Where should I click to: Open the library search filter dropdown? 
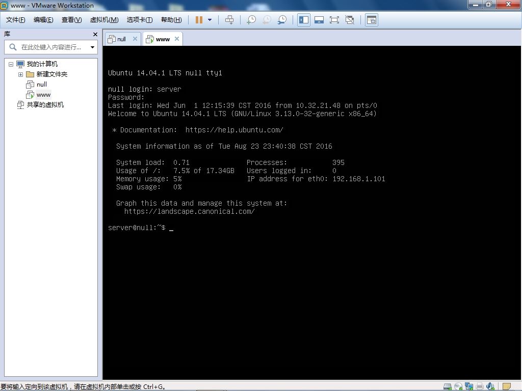tap(93, 47)
